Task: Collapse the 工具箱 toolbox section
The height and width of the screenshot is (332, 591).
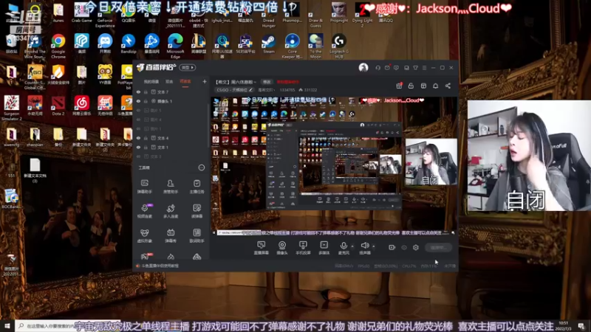Action: coord(202,167)
